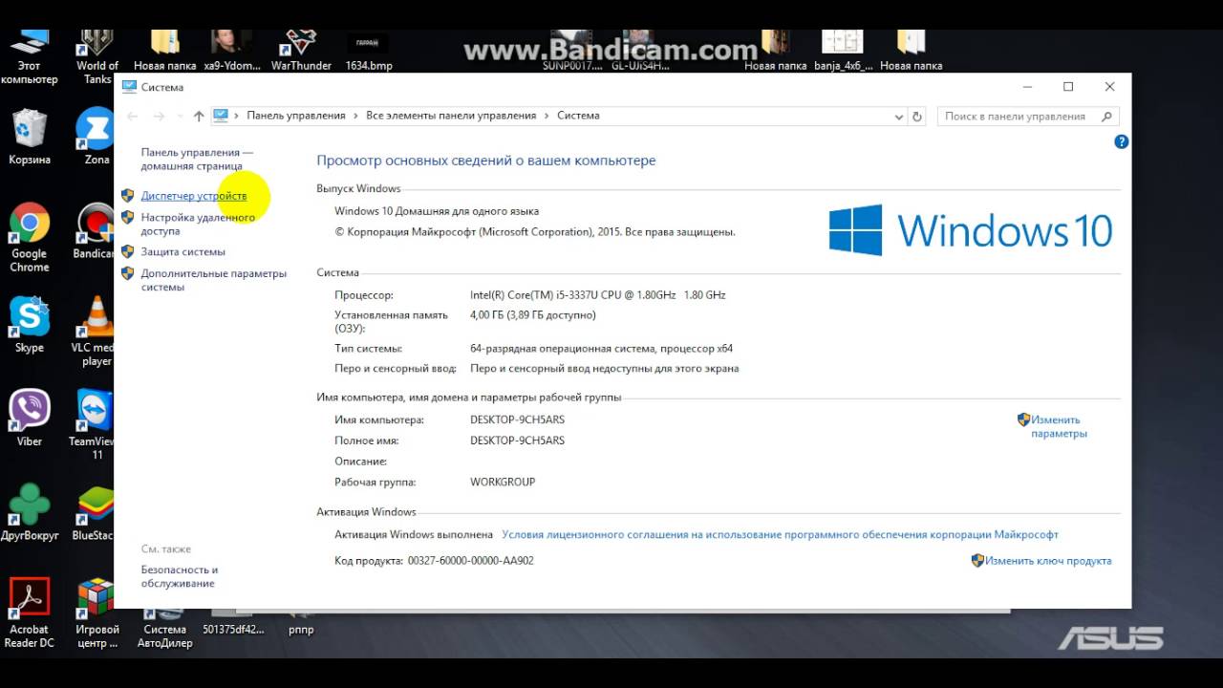Click installed memory 4,00 ГБ value
The height and width of the screenshot is (688, 1223).
coord(533,315)
